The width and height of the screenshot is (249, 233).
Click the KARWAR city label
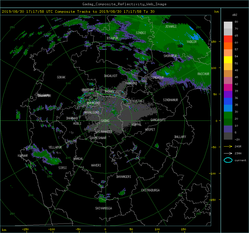pyautogui.click(x=23, y=156)
